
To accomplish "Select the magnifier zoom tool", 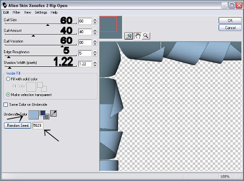I will pos(146,36).
